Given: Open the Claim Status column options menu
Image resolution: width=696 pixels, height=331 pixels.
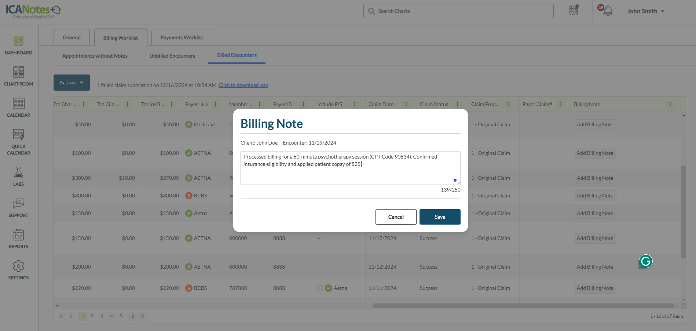Looking at the screenshot, I should coord(457,104).
